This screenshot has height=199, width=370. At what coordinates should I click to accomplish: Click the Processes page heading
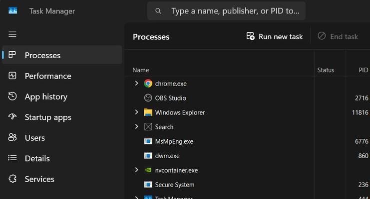click(151, 37)
